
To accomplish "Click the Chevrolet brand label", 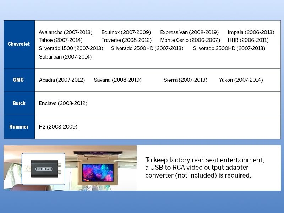I will pos(19,44).
